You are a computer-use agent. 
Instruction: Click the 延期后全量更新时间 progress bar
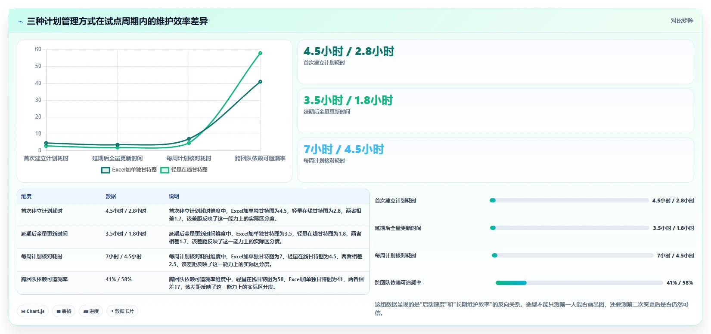pyautogui.click(x=570, y=228)
